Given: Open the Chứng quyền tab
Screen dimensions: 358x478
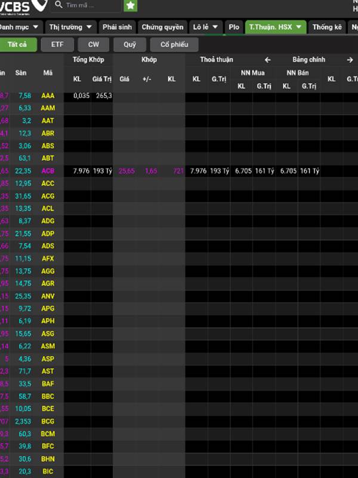Looking at the screenshot, I should tap(162, 27).
